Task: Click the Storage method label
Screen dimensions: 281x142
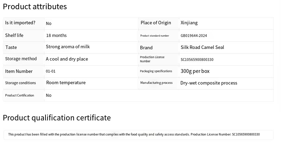Action: pos(21,59)
